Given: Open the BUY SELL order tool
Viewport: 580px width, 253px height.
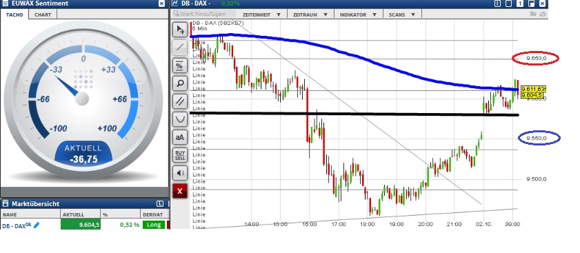Looking at the screenshot, I should 180,155.
